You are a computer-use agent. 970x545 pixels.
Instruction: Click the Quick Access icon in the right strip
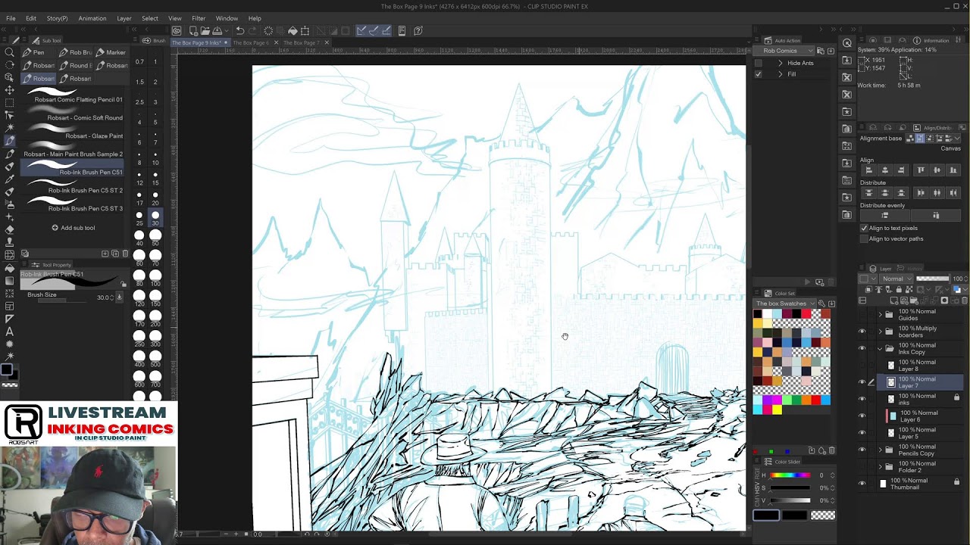(x=847, y=43)
